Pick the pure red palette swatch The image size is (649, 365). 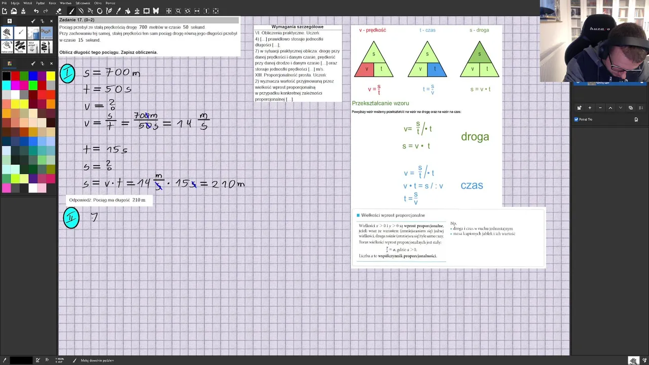[x=15, y=76]
